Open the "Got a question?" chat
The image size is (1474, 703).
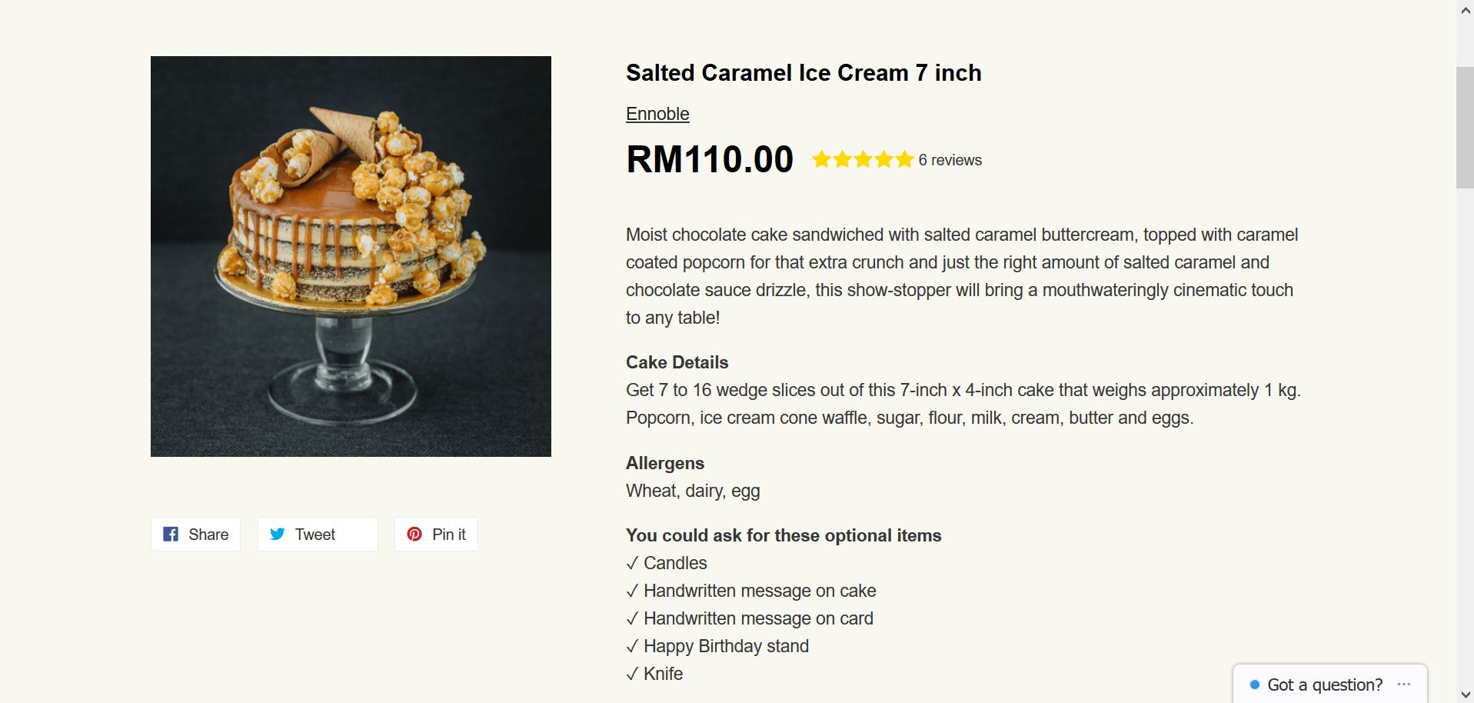click(1324, 685)
